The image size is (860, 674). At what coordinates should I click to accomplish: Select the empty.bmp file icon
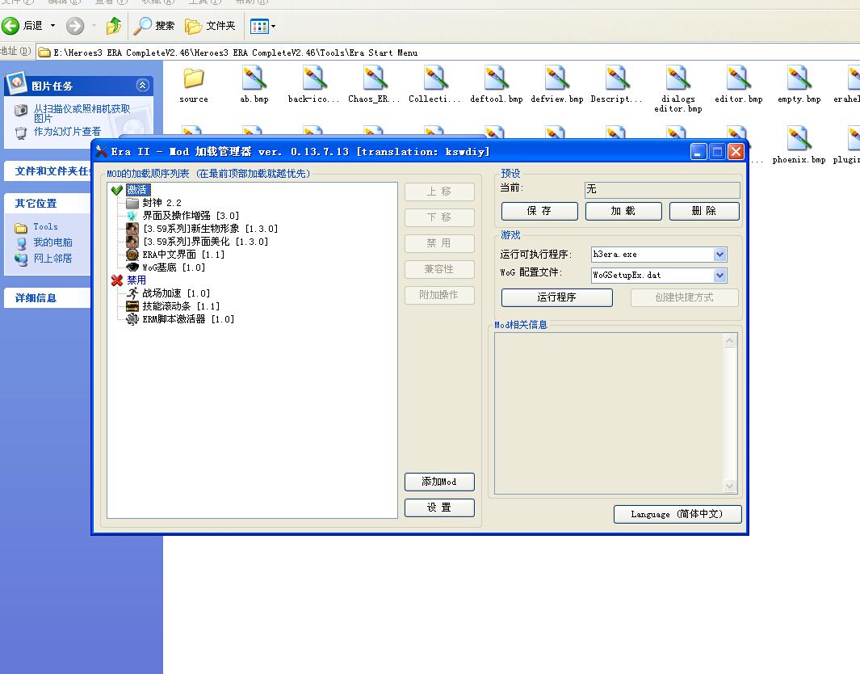[799, 78]
